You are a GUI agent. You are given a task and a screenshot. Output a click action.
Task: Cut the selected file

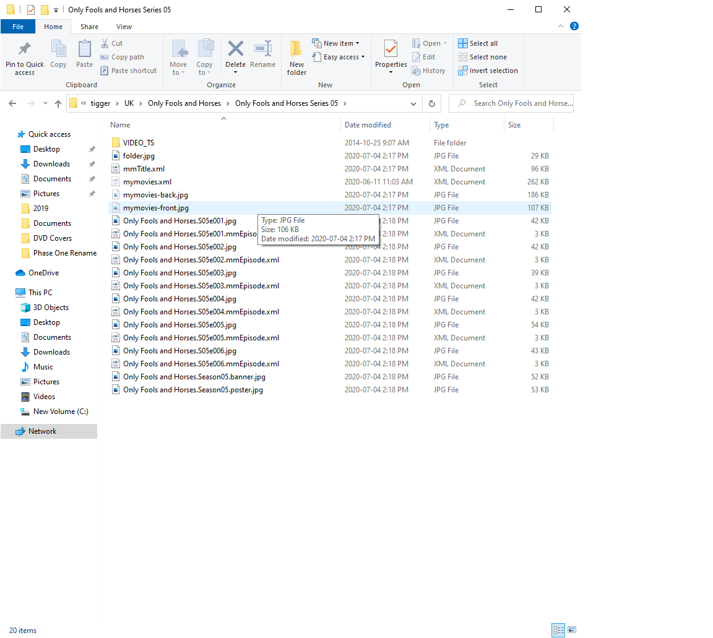[x=112, y=43]
